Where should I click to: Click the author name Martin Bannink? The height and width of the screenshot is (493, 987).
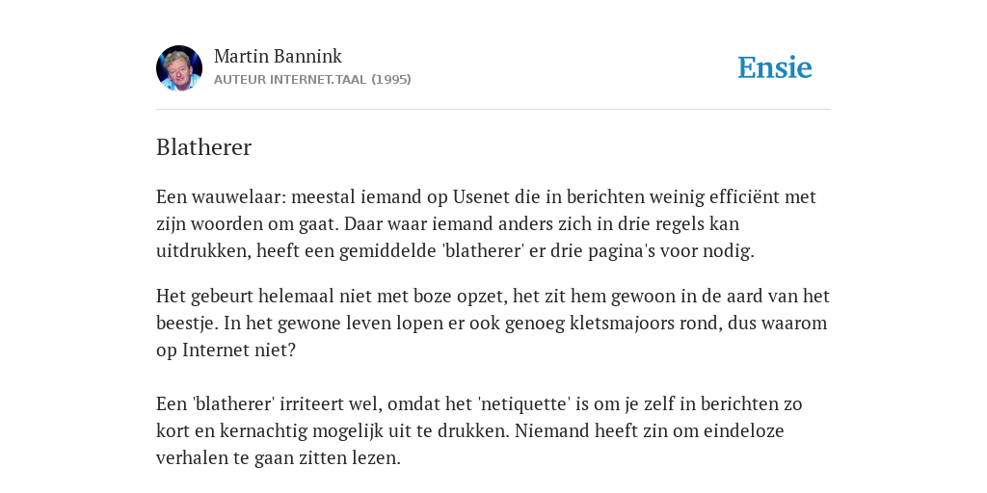tap(278, 56)
